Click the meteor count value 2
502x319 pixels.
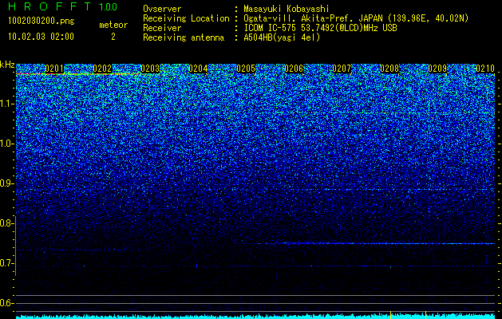[113, 37]
